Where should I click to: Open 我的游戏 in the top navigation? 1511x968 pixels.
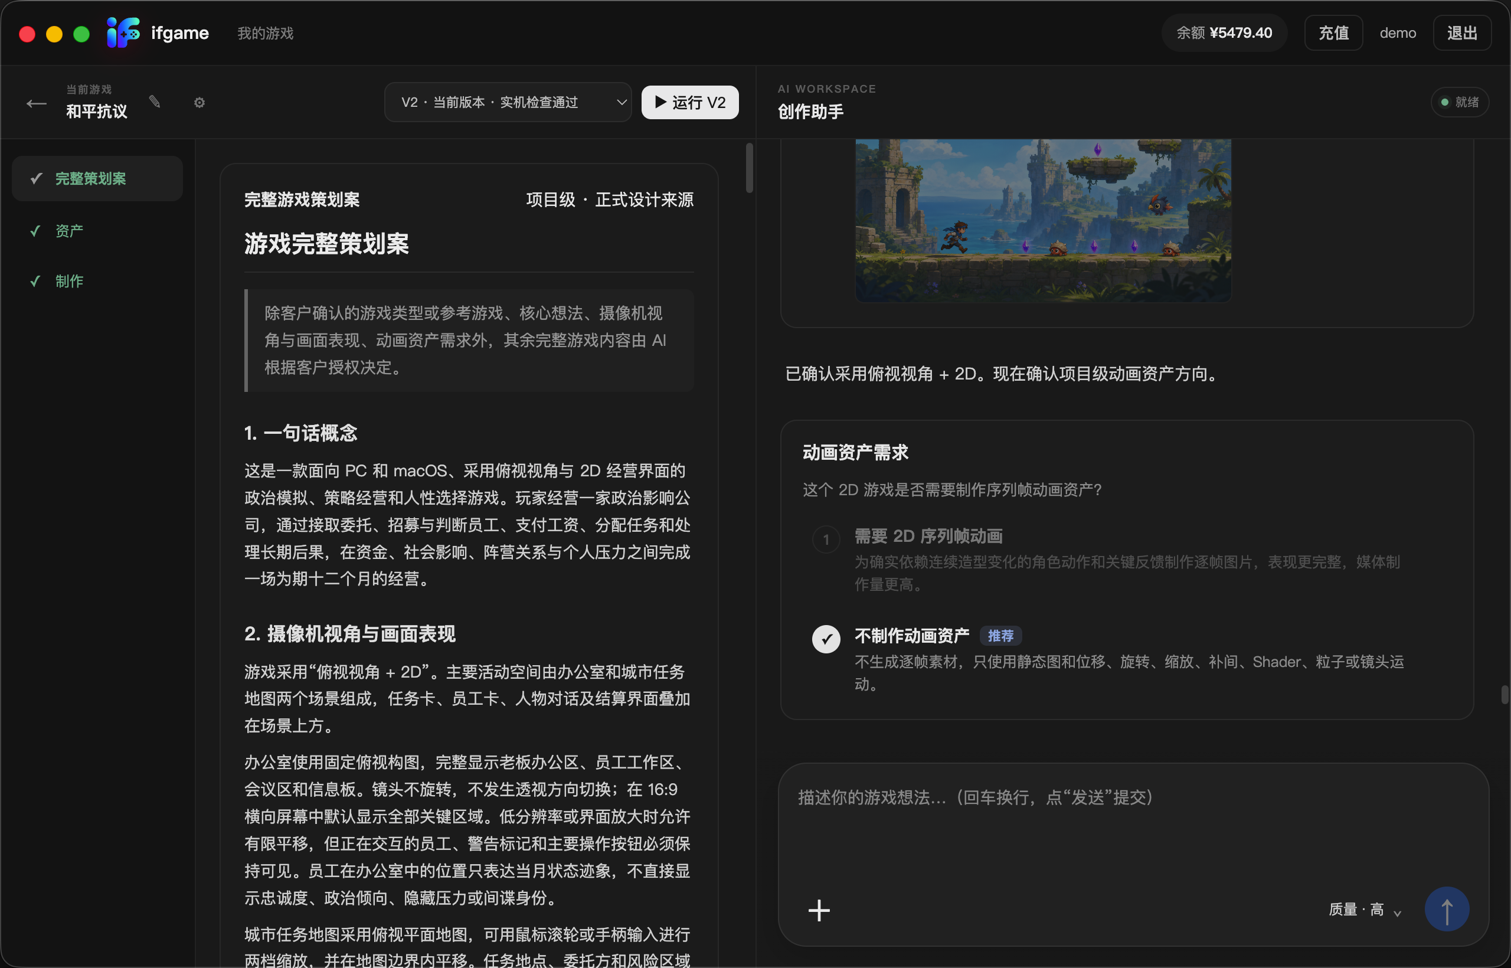265,32
